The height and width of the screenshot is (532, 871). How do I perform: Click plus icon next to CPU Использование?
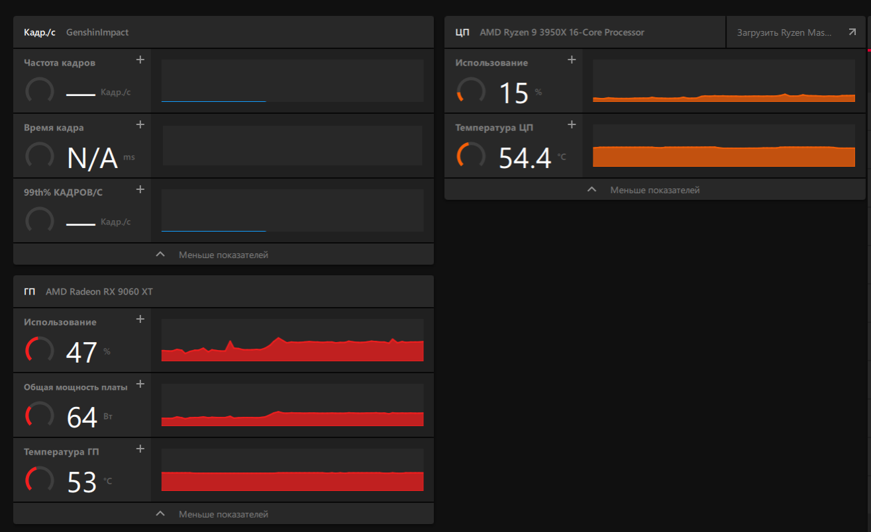572,60
